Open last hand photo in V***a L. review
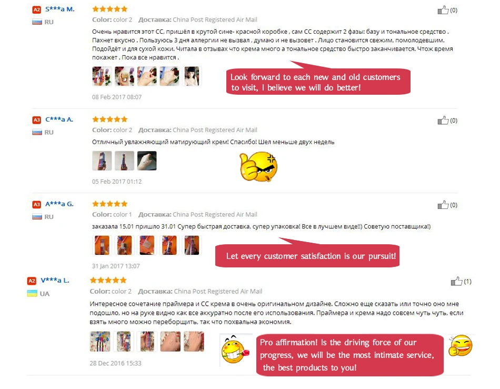The width and height of the screenshot is (500, 389). pos(194,342)
